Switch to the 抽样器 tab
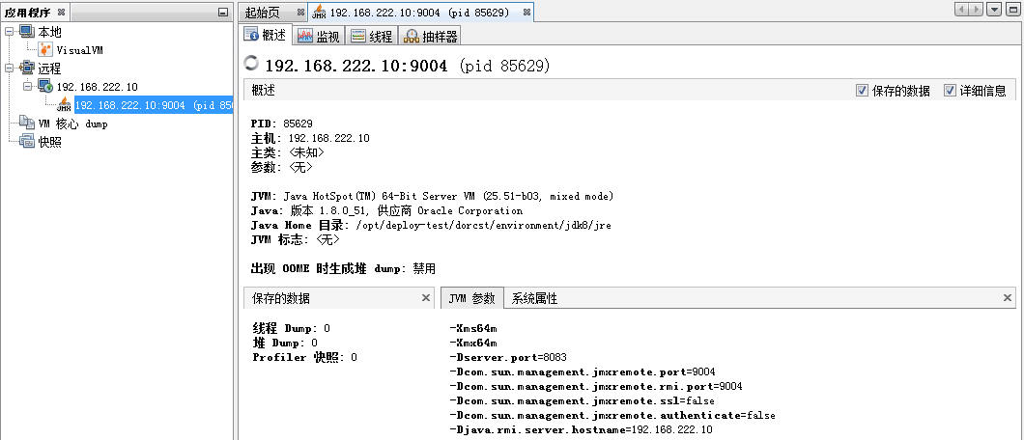 (x=430, y=37)
